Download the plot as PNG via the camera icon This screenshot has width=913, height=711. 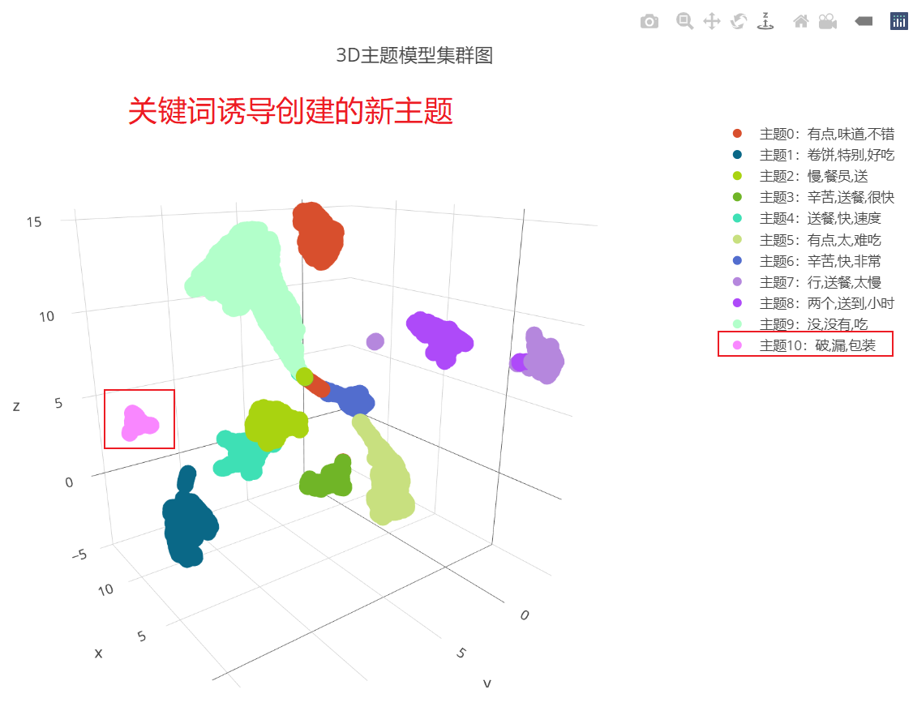point(649,22)
